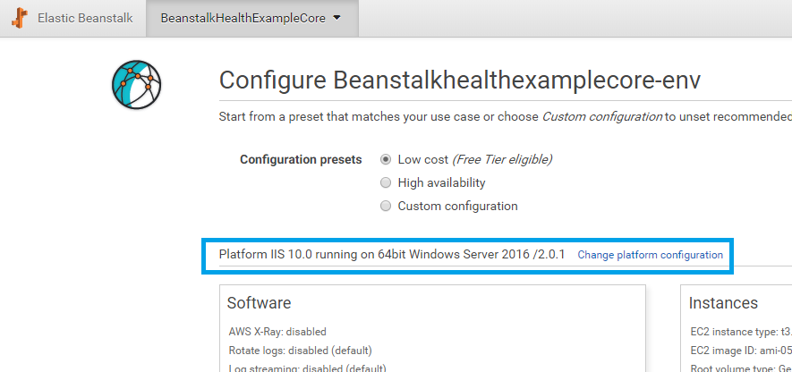Click the Platform IIS 10.0 version text
Viewport: 792px width, 372px height.
point(392,254)
